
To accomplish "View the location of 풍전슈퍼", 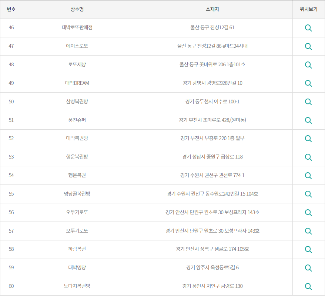I will (x=308, y=120).
